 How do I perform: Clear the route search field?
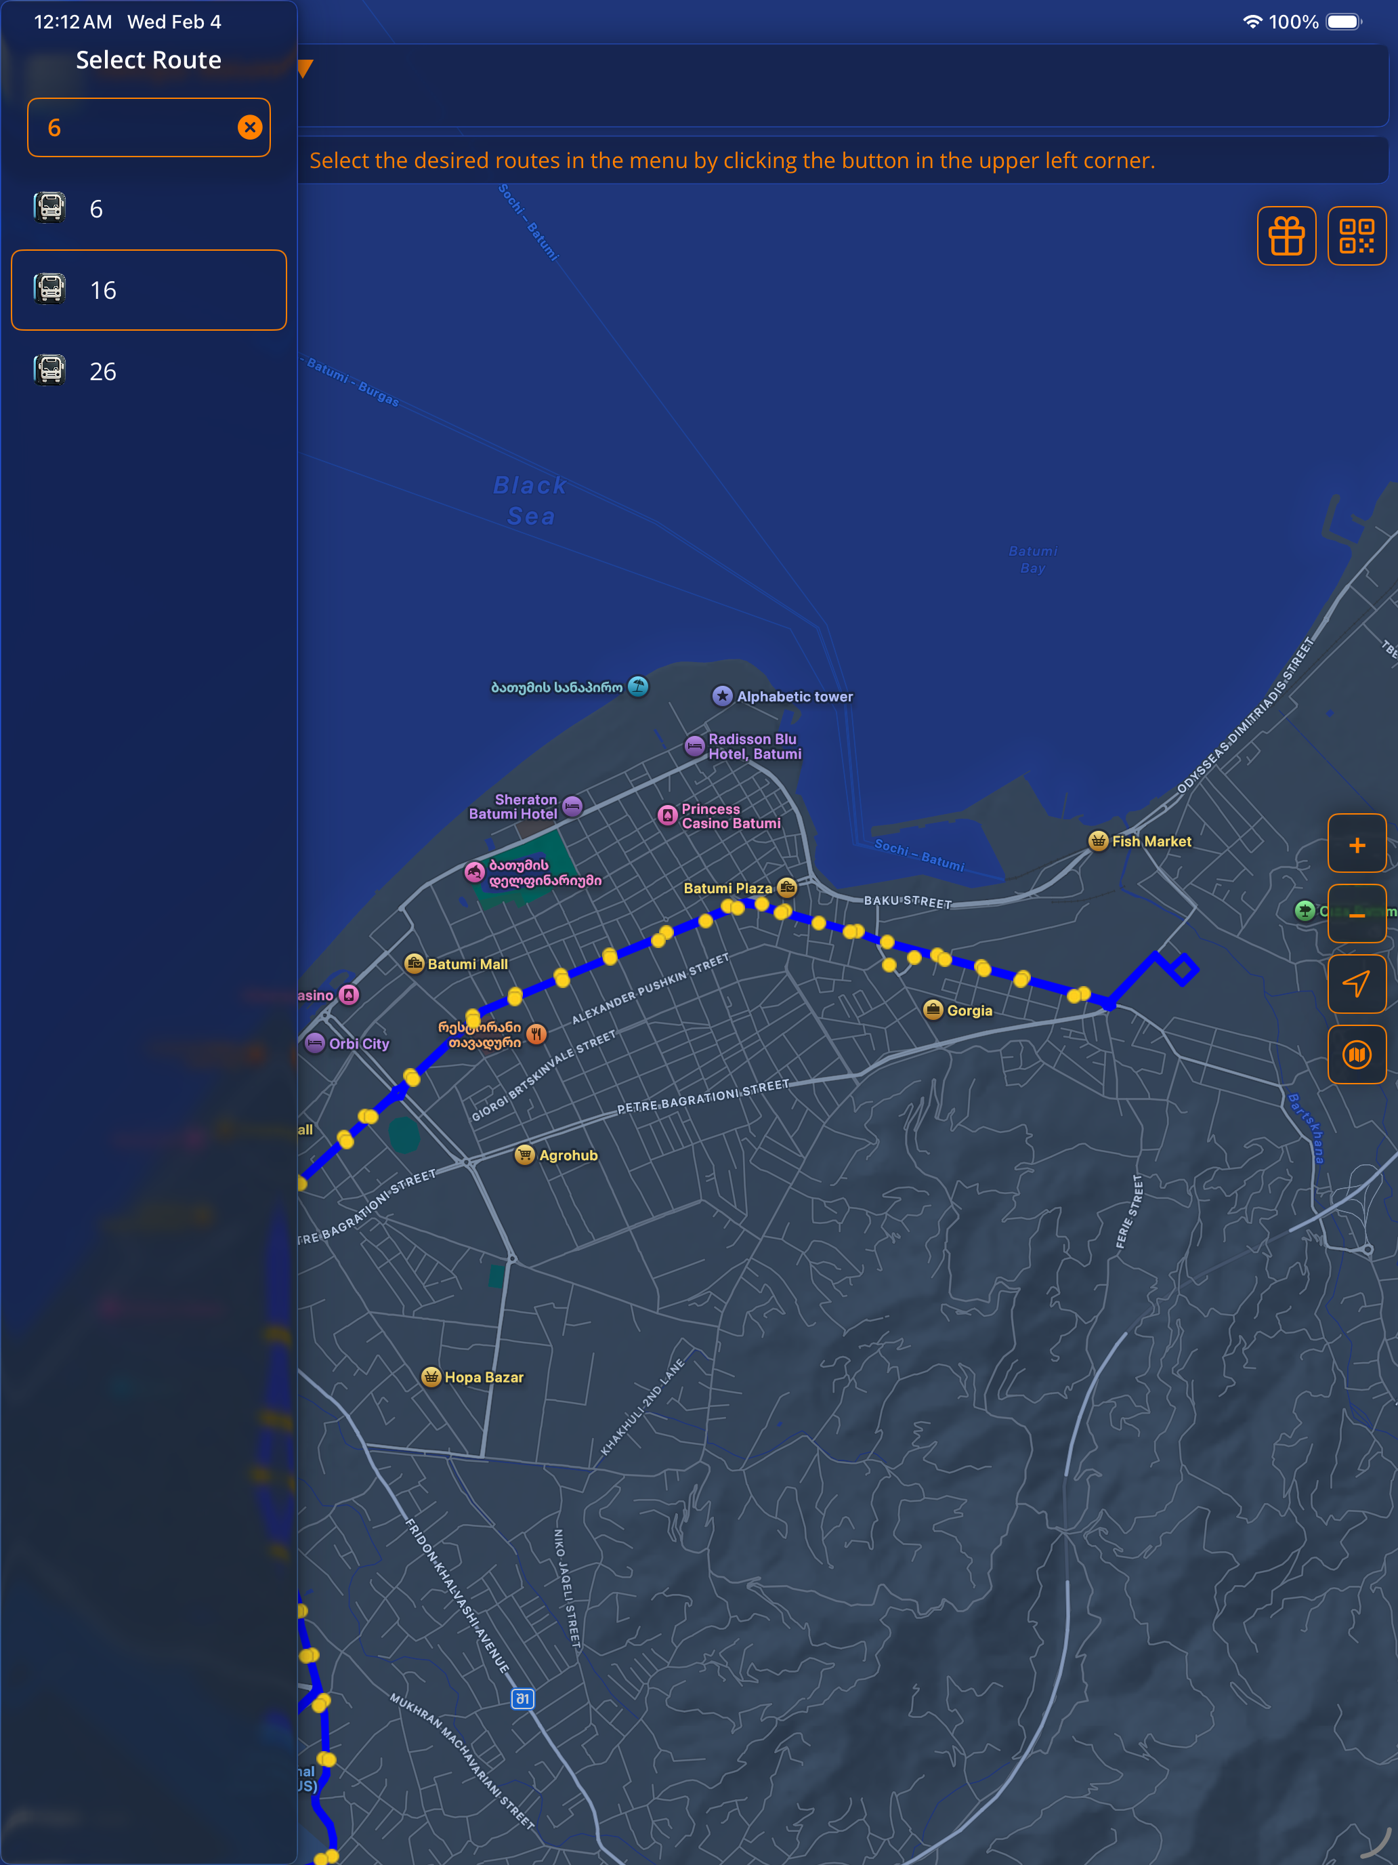click(x=249, y=127)
